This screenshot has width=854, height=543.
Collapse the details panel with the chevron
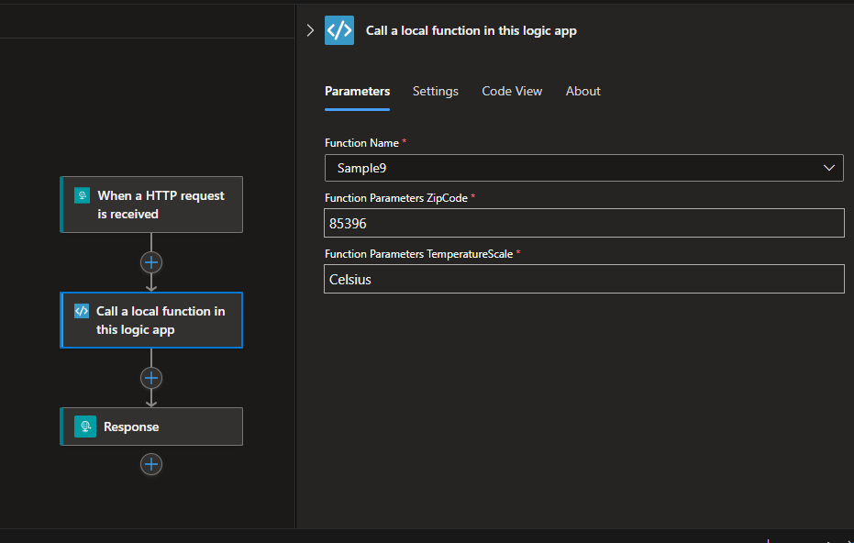tap(310, 30)
